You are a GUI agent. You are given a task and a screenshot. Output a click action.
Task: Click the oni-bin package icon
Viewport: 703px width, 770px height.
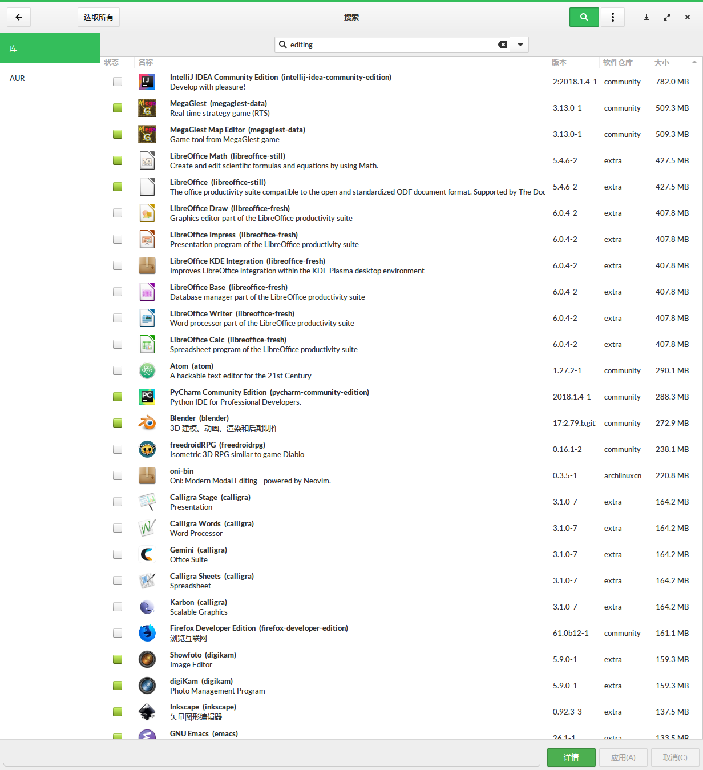point(147,475)
